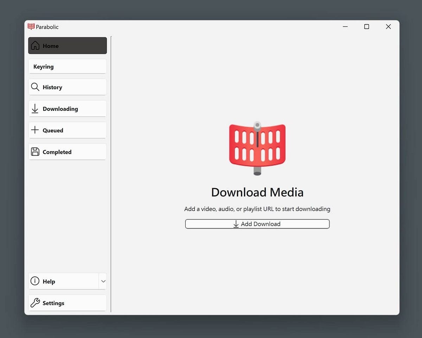
Task: Click the house icon for Home
Action: point(35,46)
